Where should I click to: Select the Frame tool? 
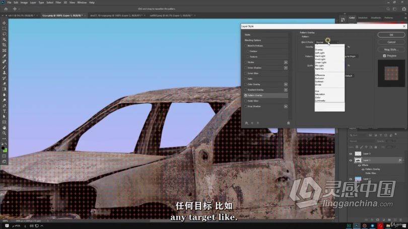[4, 50]
